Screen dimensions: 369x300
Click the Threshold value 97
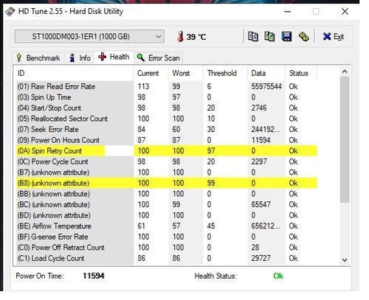(211, 151)
